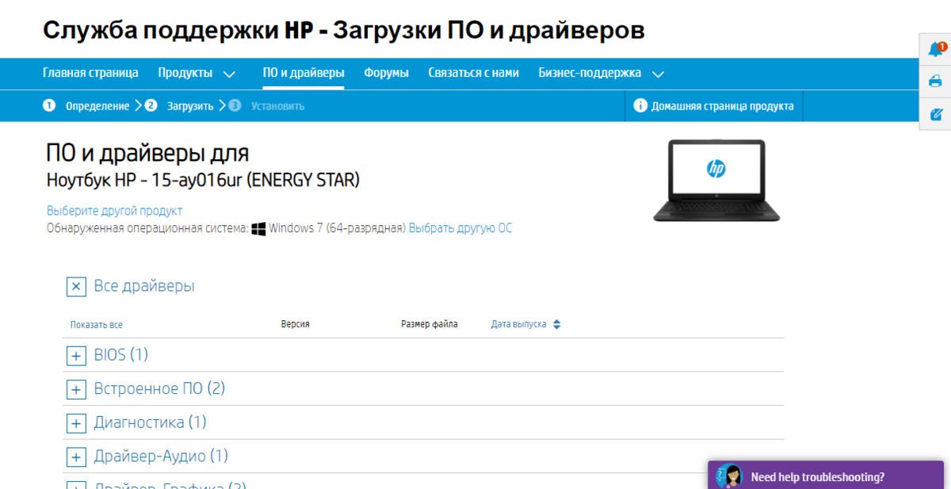Click the Установить step label

pyautogui.click(x=277, y=106)
